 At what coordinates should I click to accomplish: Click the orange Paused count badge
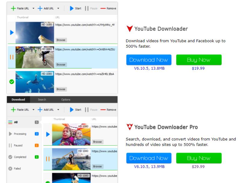click(37, 145)
